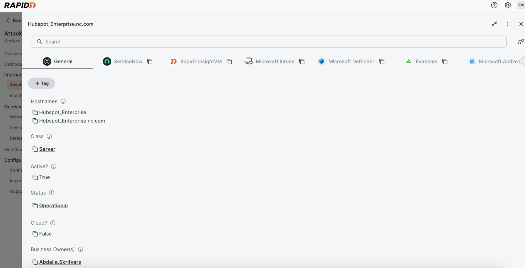The width and height of the screenshot is (525, 268).
Task: Open the Exabeam tab
Action: (426, 61)
